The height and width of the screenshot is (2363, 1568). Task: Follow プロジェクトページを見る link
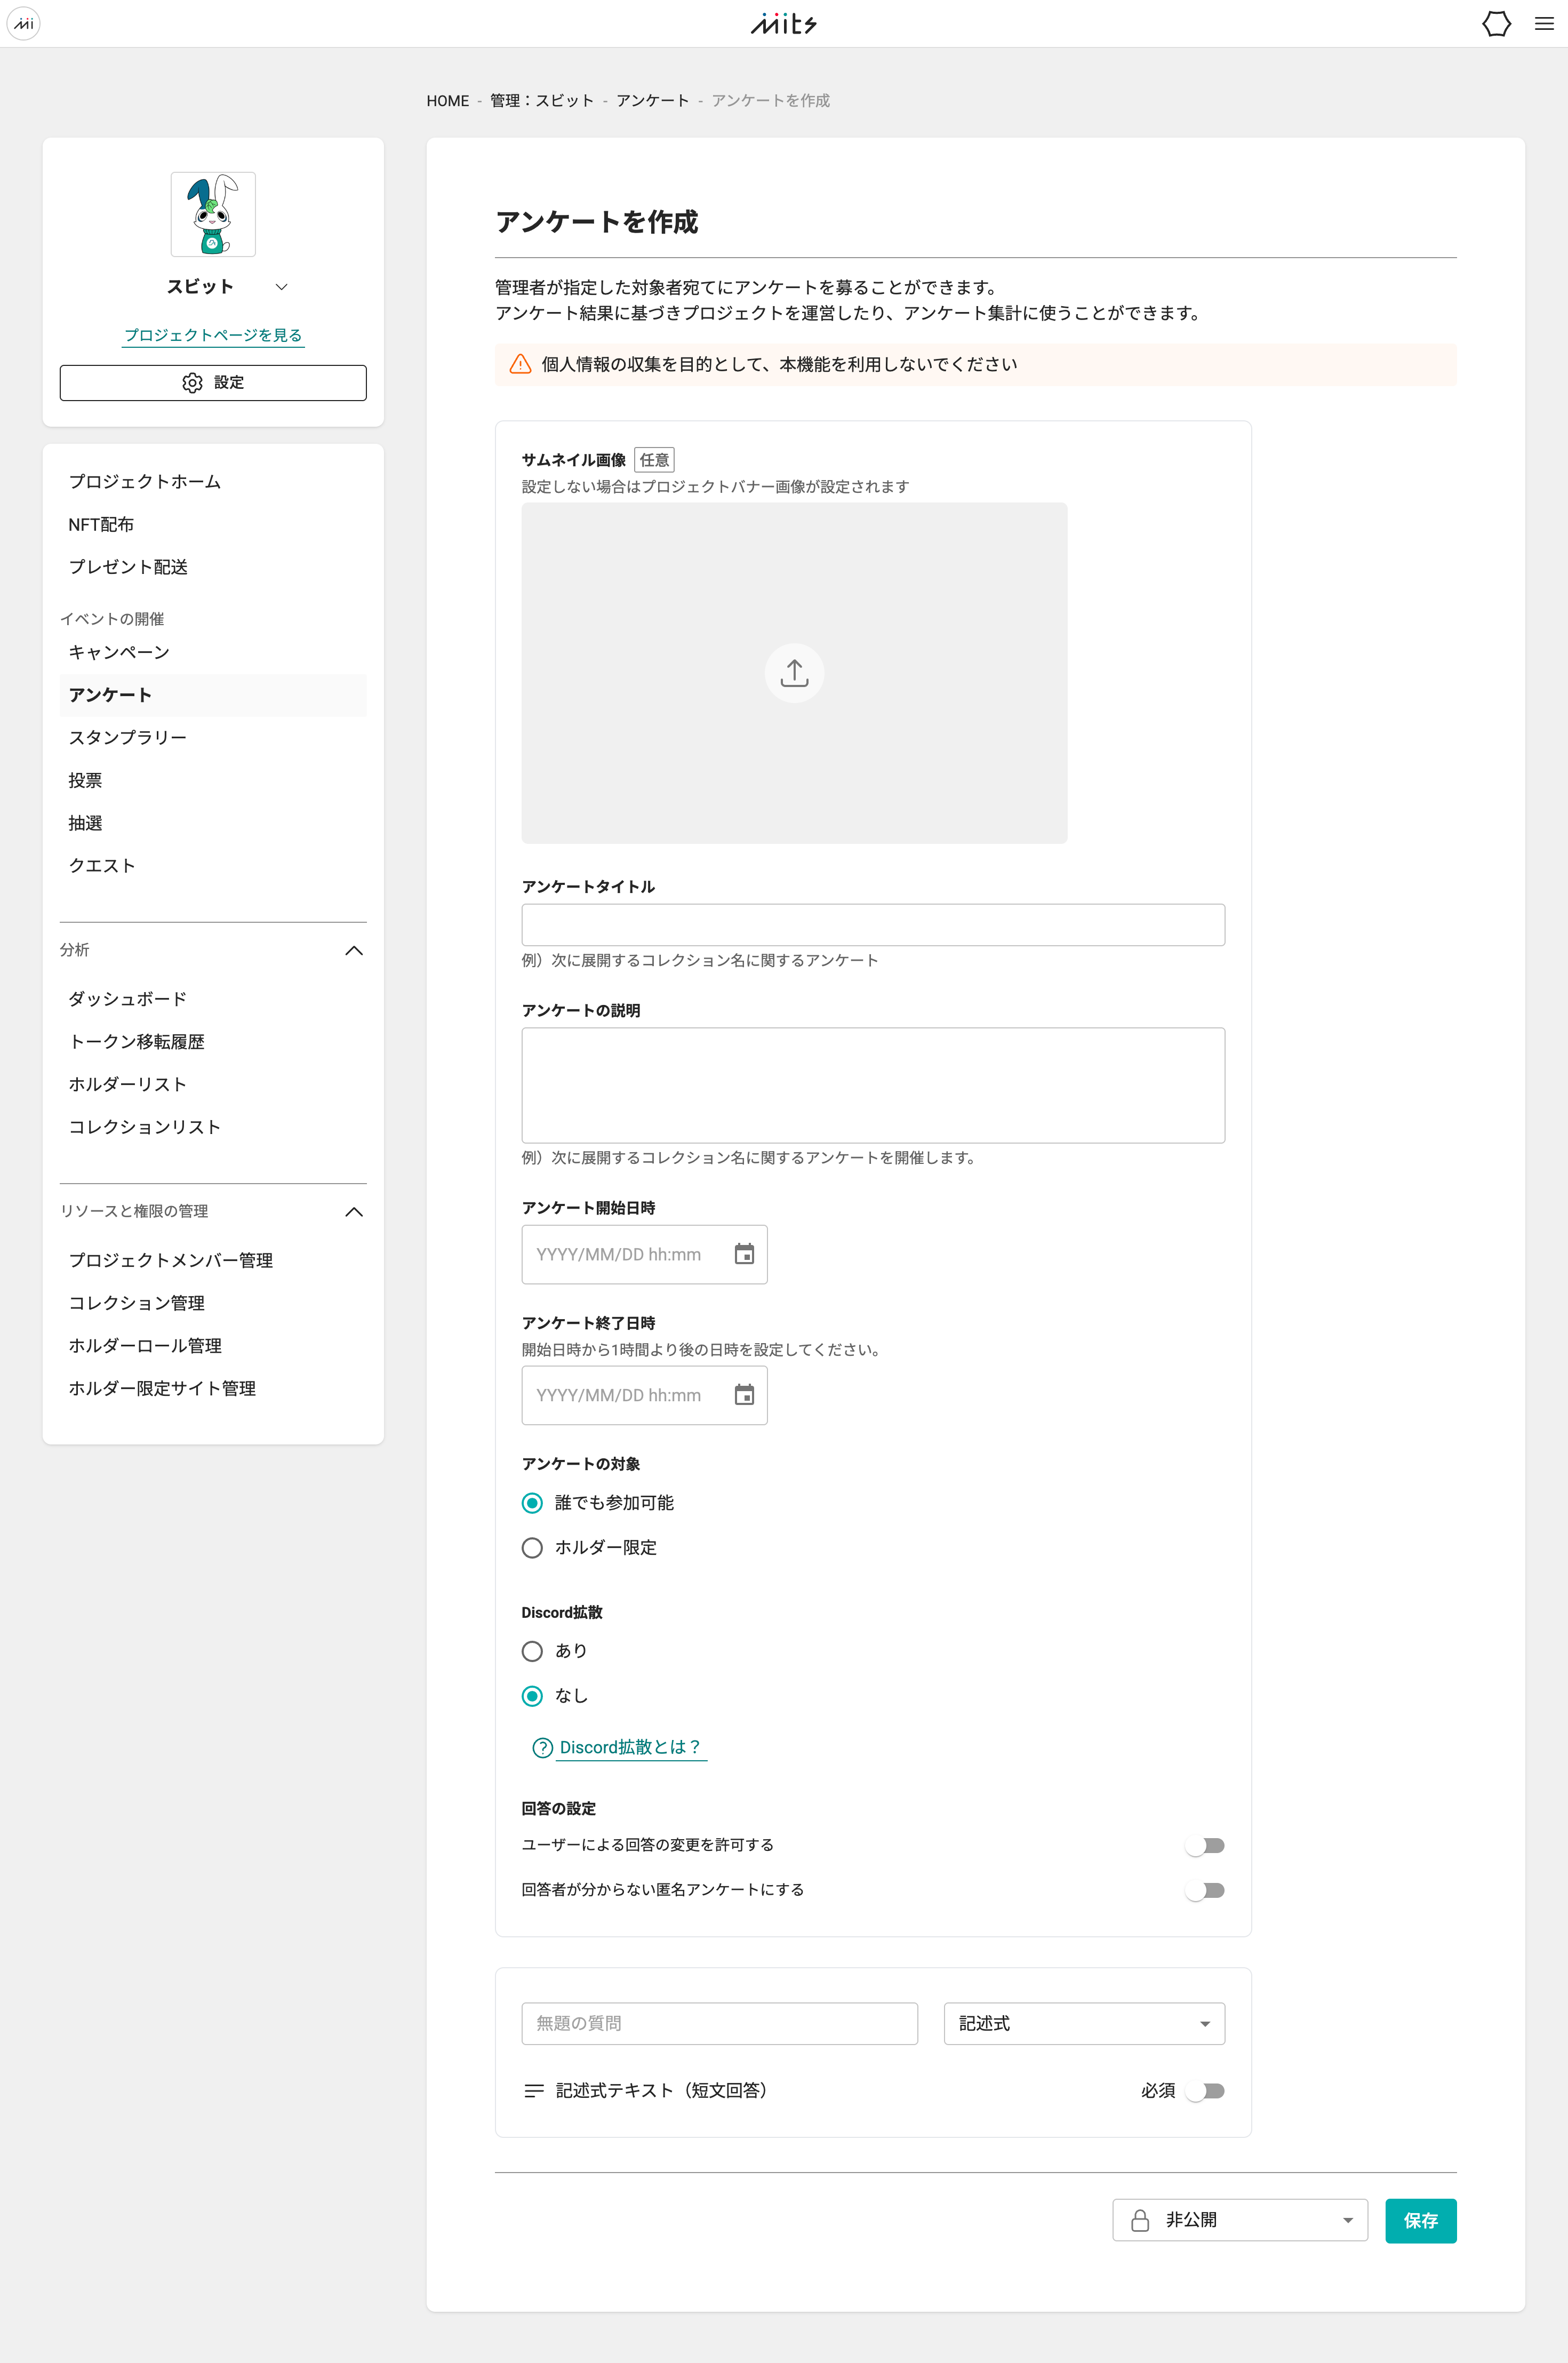point(213,335)
